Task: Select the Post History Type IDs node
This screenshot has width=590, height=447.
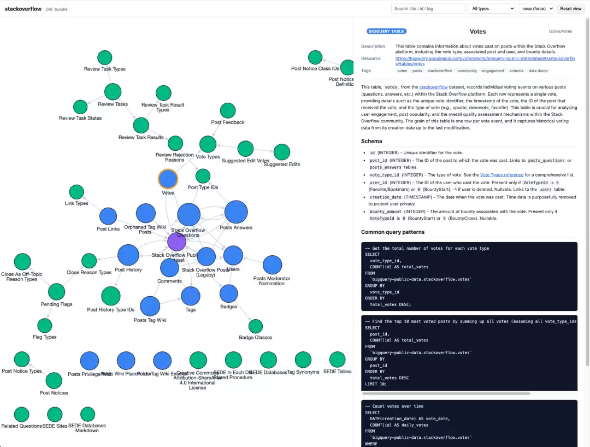Action: [110, 296]
